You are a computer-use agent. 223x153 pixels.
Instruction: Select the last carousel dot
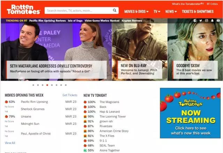coord(66,85)
